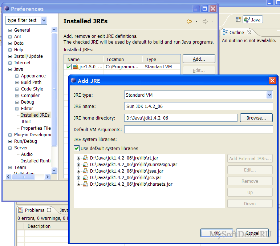Expand the Build Path subnode
Image resolution: width=280 pixels, height=246 pixels.
(x=17, y=82)
